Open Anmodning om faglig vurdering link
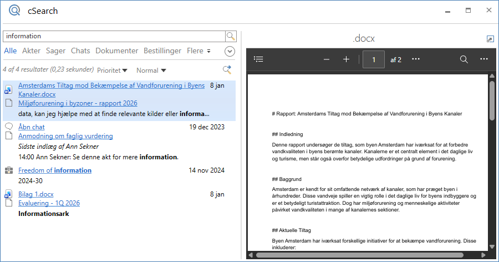 point(65,136)
